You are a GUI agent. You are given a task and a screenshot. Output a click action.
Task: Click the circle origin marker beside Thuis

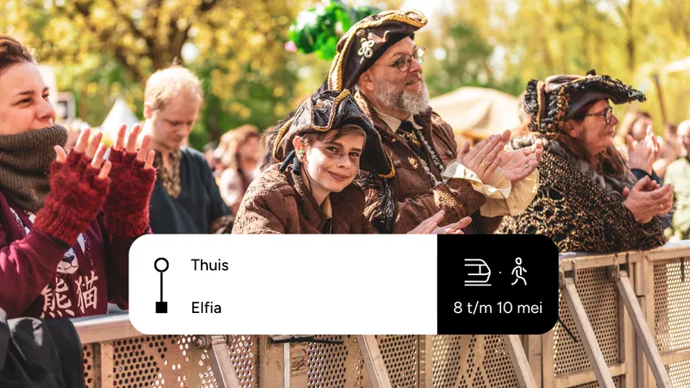point(161,265)
